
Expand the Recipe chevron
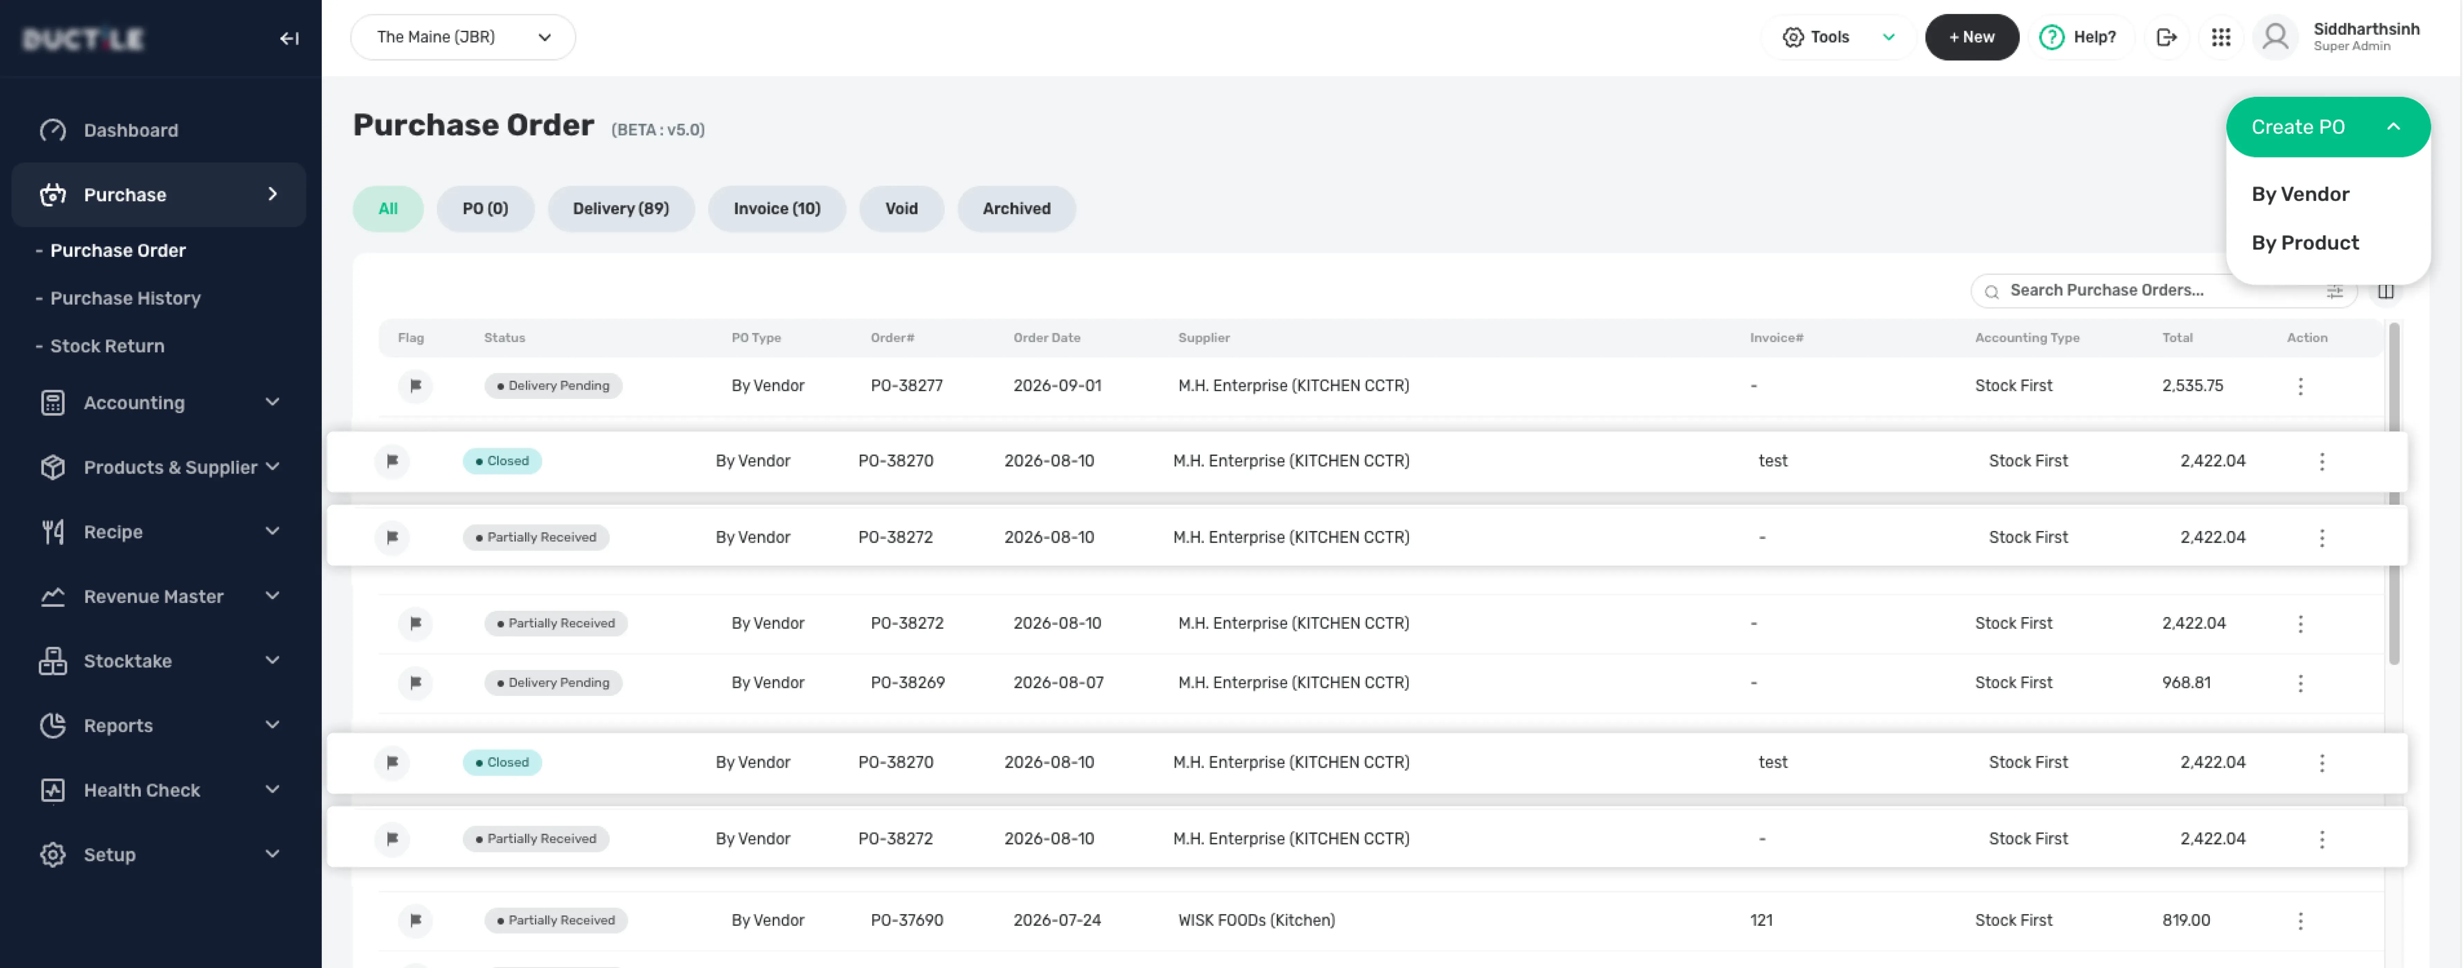click(273, 531)
